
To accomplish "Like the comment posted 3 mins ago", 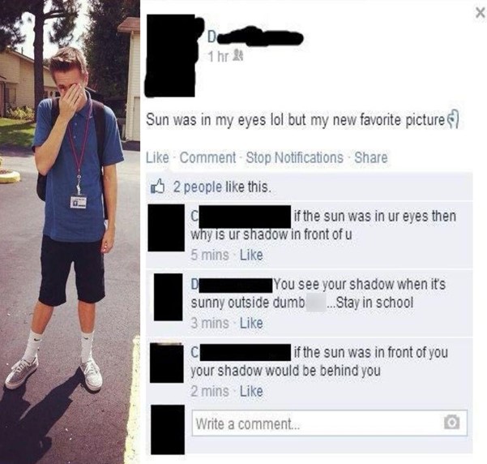I will pyautogui.click(x=251, y=323).
